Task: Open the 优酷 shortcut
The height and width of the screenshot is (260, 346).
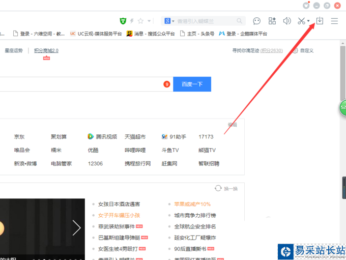Action: point(93,150)
